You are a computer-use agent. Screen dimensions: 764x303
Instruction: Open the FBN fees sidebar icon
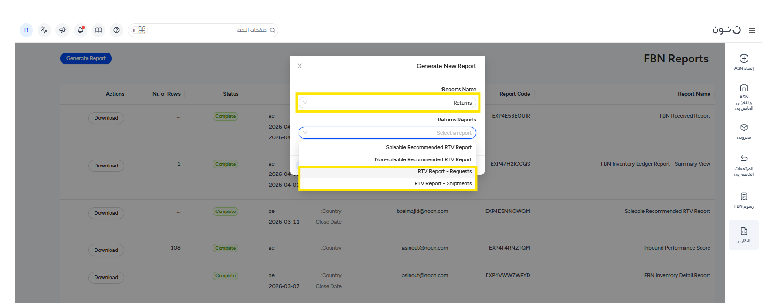tap(744, 196)
